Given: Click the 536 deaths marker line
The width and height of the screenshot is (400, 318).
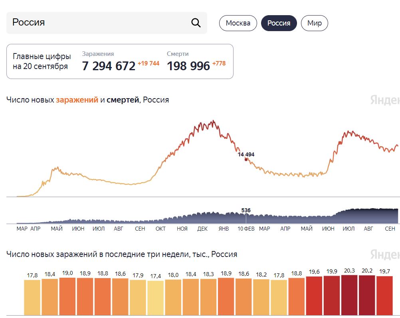Looking at the screenshot, I should 246,218.
